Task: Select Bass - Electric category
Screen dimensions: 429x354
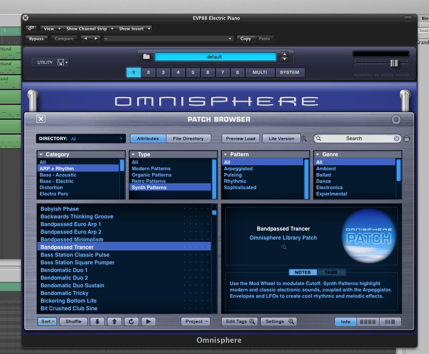Action: pos(78,181)
